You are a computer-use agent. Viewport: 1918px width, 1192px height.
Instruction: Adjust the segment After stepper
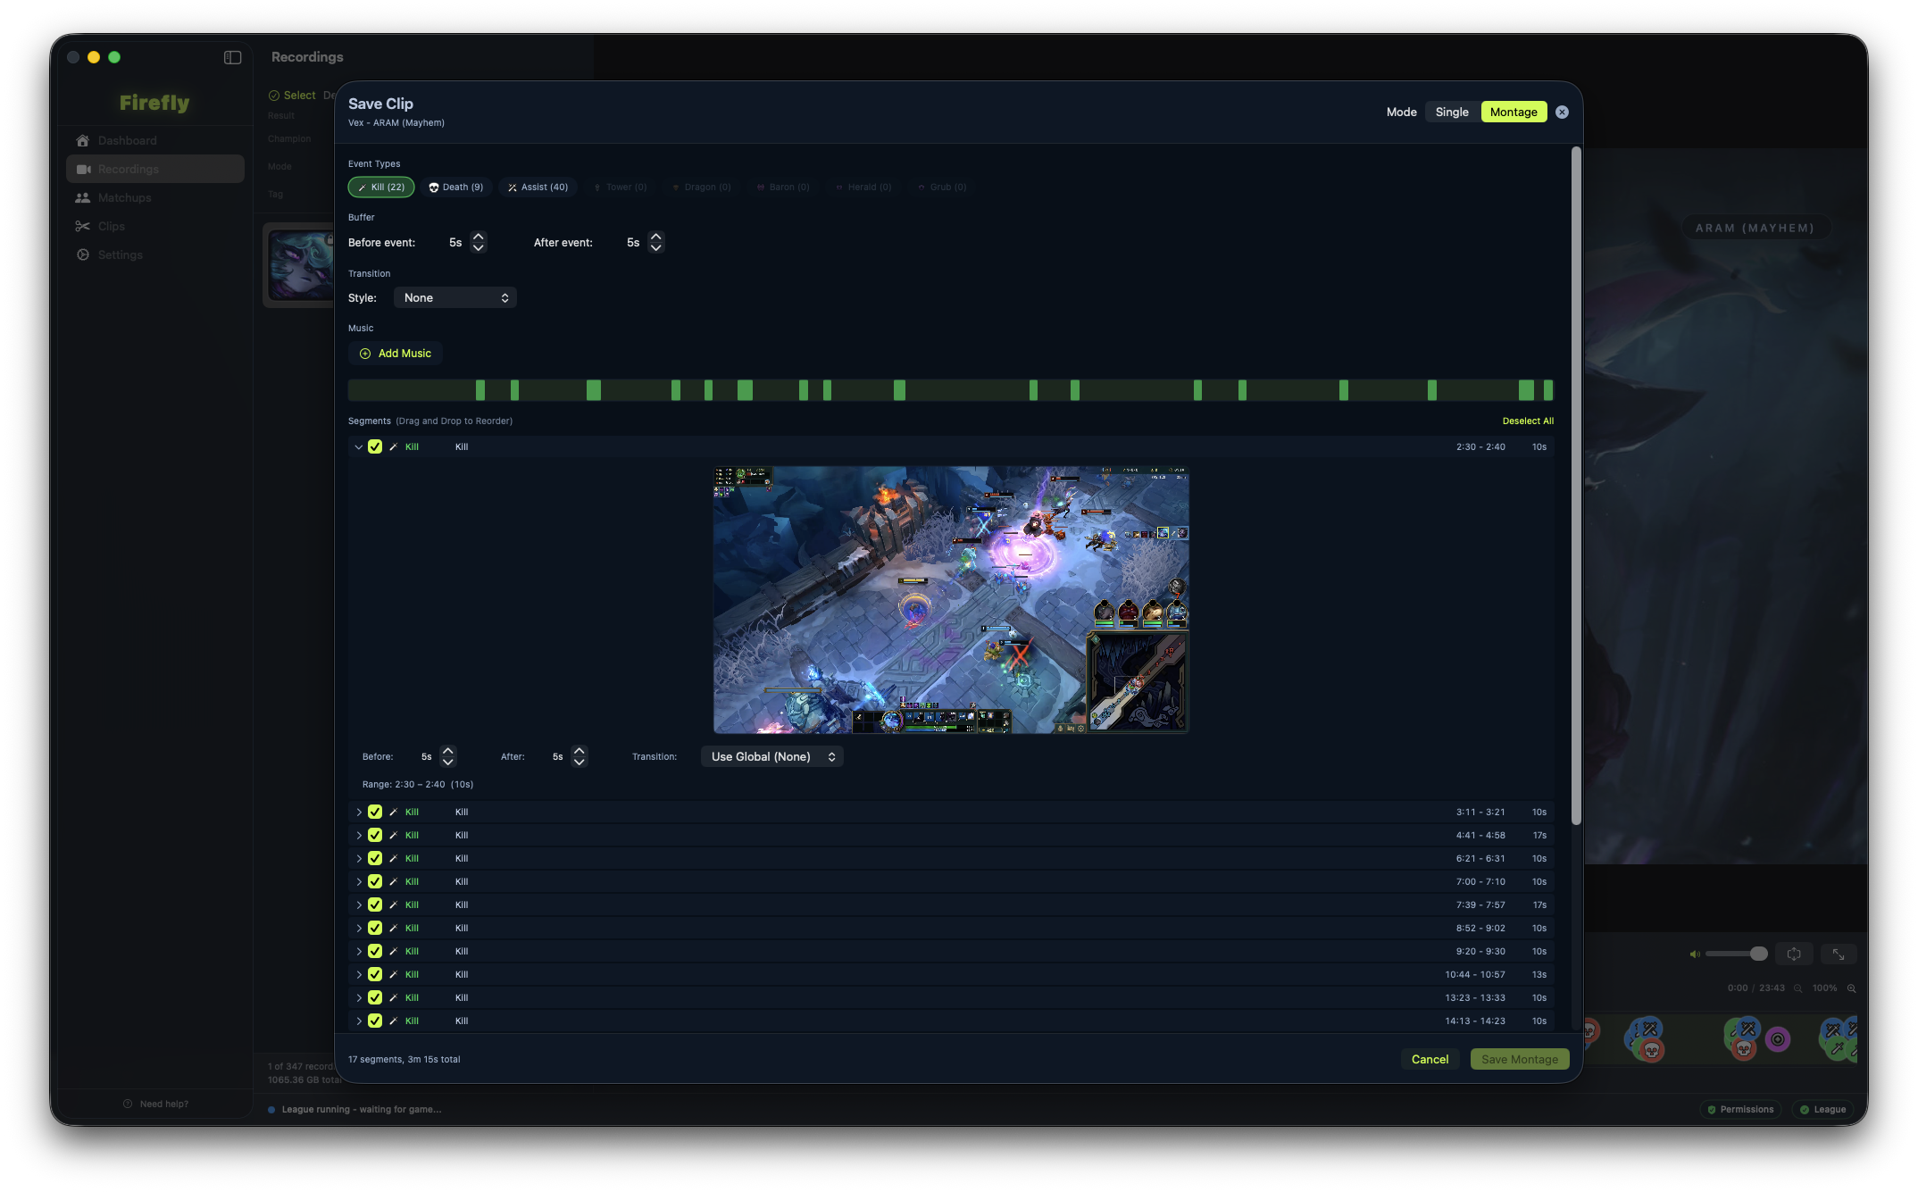point(580,756)
